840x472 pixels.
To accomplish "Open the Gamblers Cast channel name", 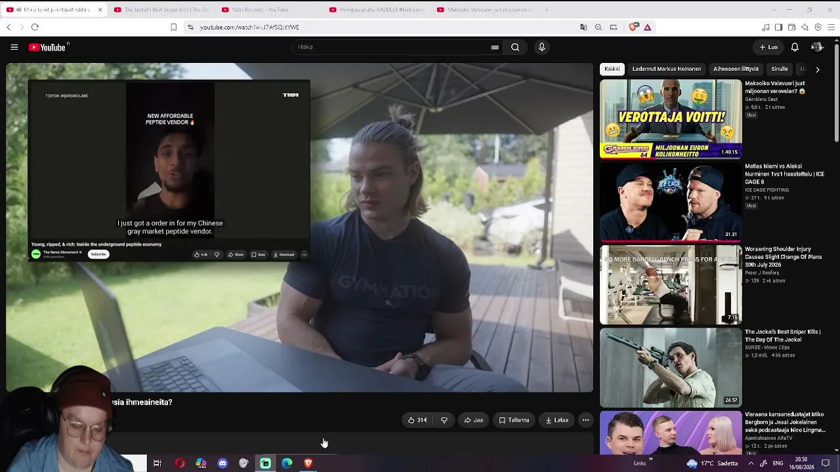I will pyautogui.click(x=761, y=99).
